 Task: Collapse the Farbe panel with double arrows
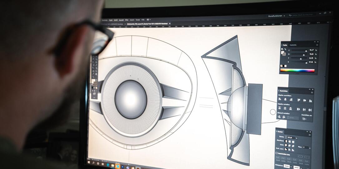(315, 42)
